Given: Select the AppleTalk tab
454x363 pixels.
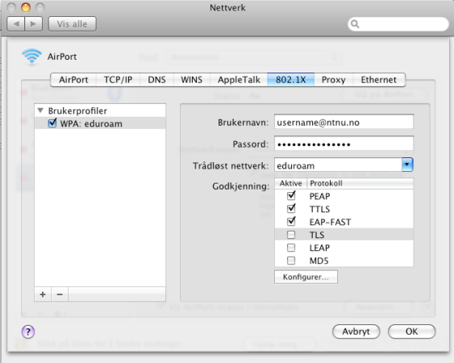Looking at the screenshot, I should (239, 80).
